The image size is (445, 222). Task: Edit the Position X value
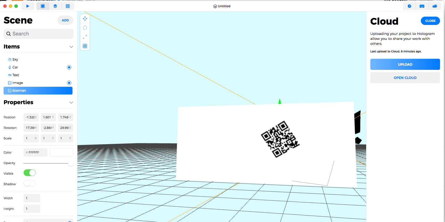(x=31, y=117)
